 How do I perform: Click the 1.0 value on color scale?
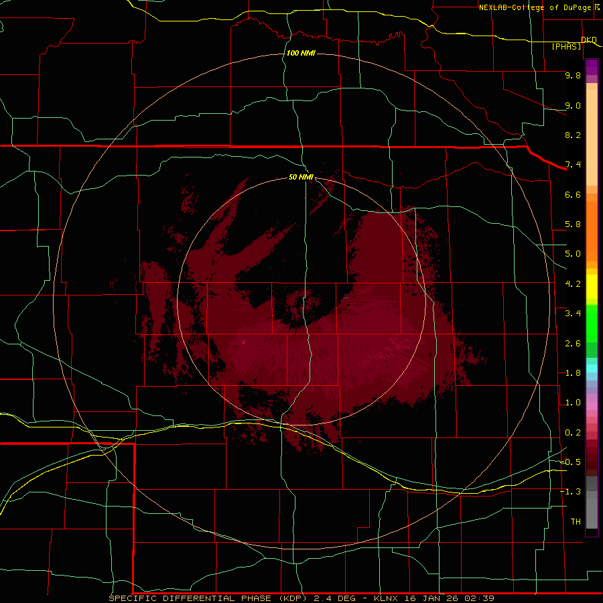(573, 403)
